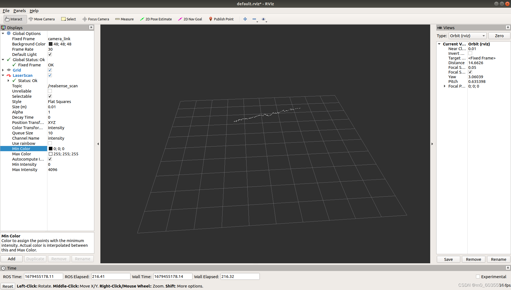This screenshot has height=290, width=511.
Task: Toggle the Invert axis checkbox in Views
Action: pos(470,53)
